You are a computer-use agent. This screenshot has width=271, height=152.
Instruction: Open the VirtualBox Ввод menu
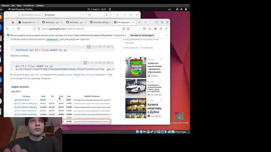(x=19, y=5)
